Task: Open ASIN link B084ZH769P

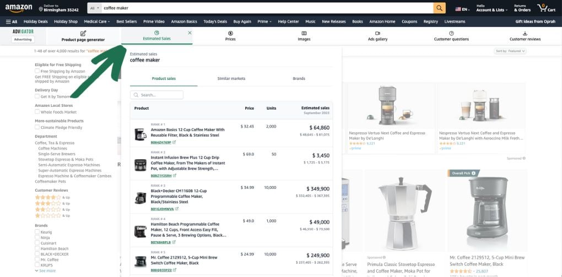Action: (x=161, y=142)
